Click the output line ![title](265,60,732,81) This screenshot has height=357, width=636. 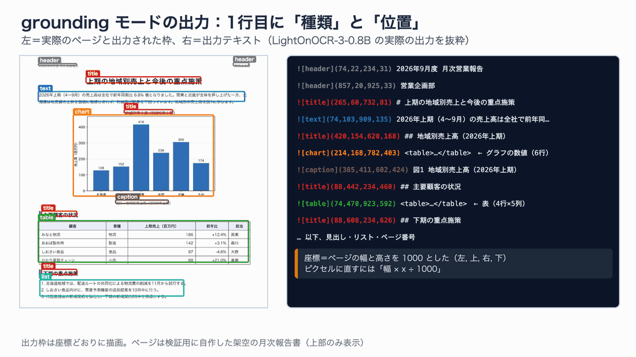pyautogui.click(x=406, y=102)
